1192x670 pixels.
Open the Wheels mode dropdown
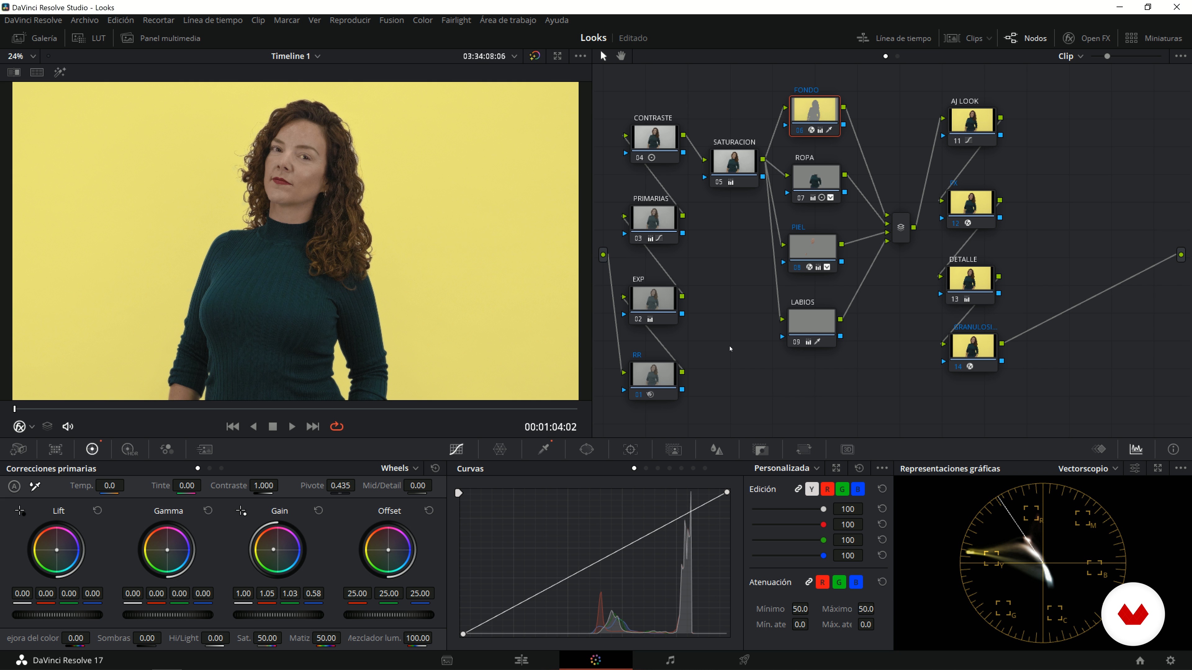tap(399, 468)
